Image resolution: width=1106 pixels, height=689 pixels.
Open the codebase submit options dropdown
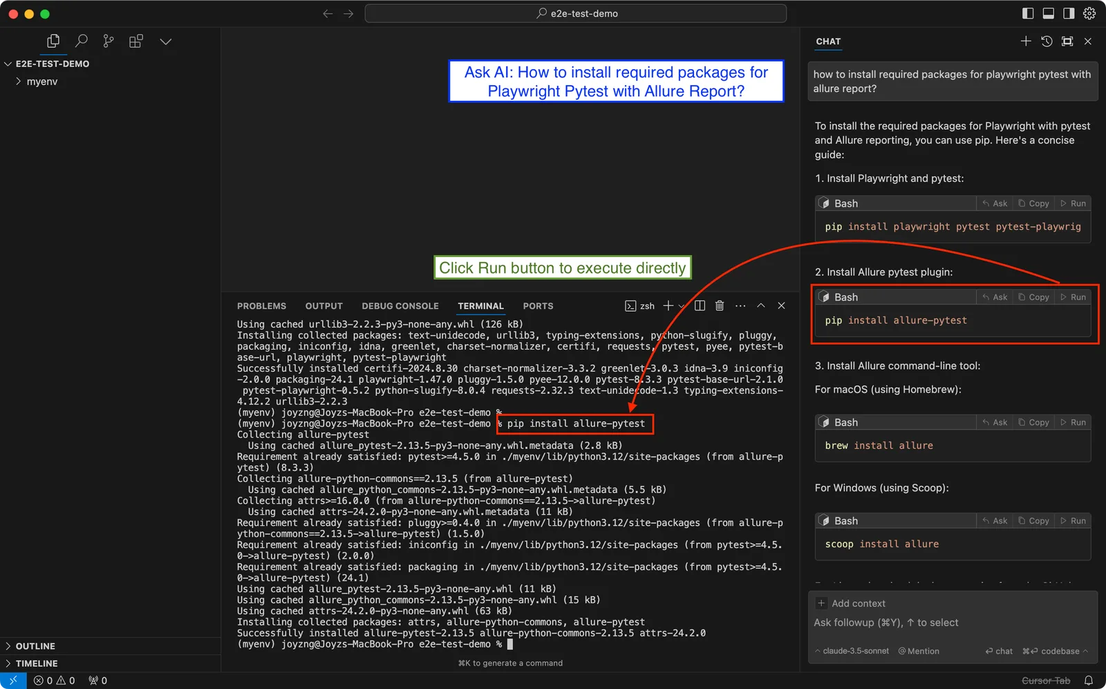1055,651
